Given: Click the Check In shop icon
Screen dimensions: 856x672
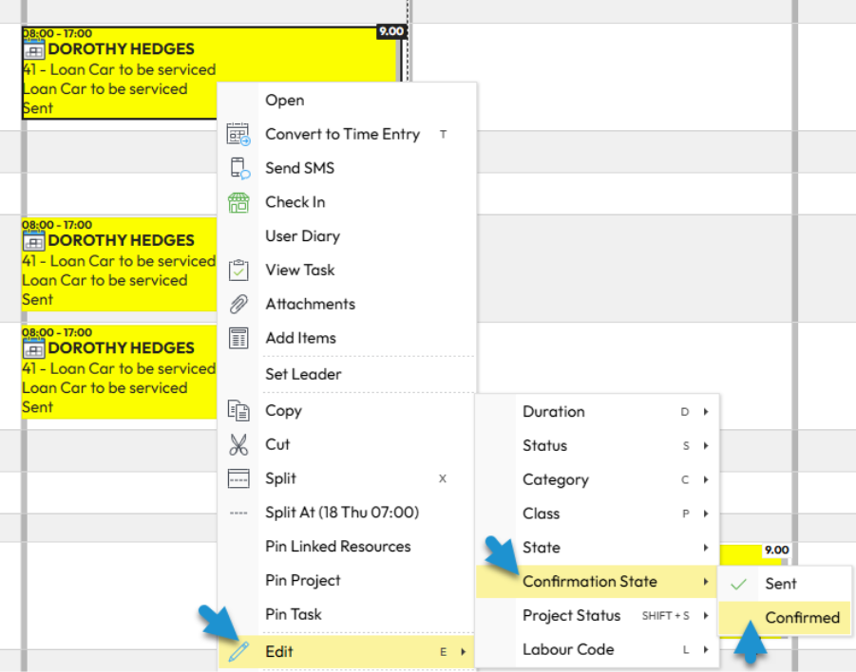Looking at the screenshot, I should coord(238,202).
